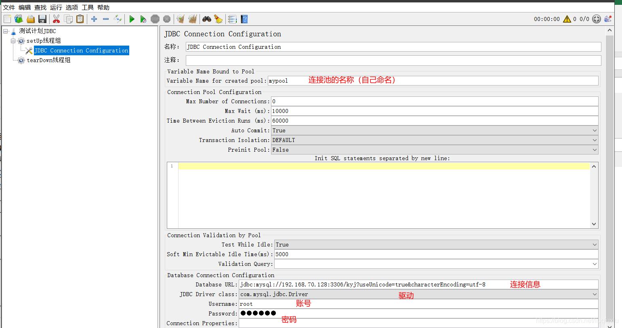Open the Function Helper list icon
Image resolution: width=622 pixels, height=328 pixels.
click(x=232, y=19)
